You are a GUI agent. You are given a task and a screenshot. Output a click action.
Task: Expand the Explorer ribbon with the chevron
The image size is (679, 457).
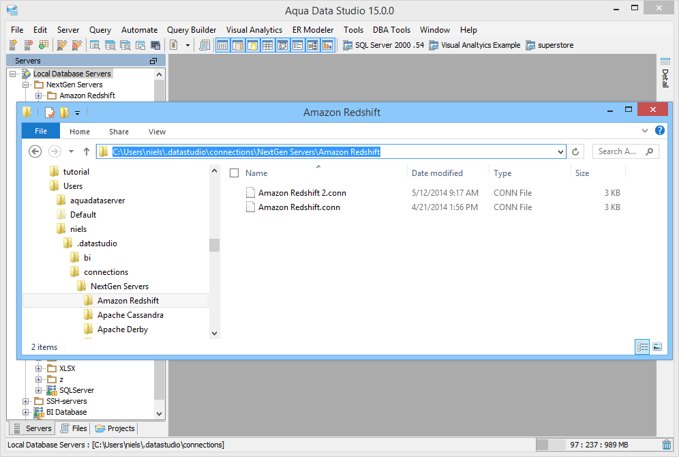[x=645, y=130]
